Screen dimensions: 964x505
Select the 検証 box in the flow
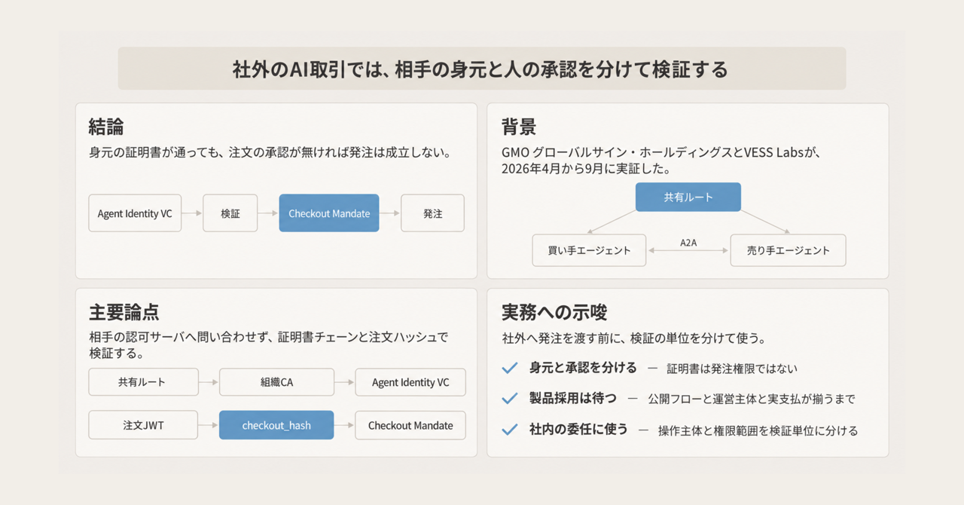pyautogui.click(x=230, y=213)
